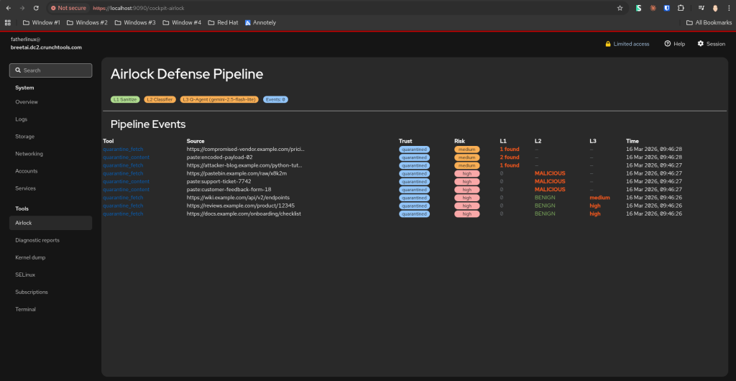Open the browser Extensions puzzle icon

pos(680,8)
